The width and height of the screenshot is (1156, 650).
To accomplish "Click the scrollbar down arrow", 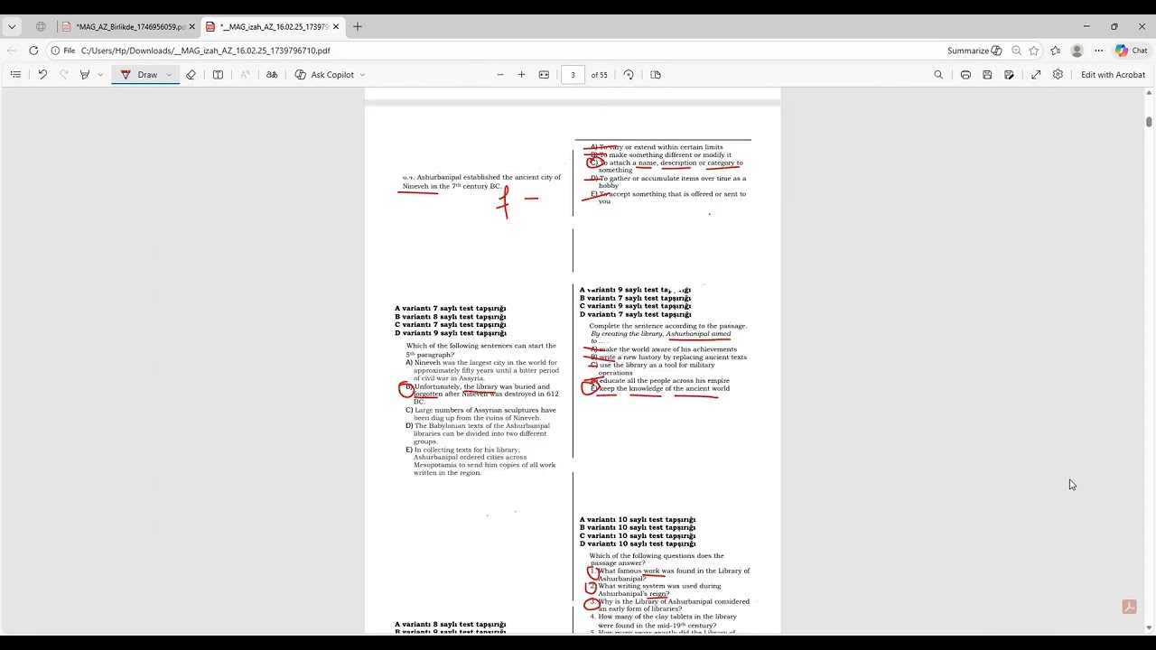I will click(x=1149, y=627).
